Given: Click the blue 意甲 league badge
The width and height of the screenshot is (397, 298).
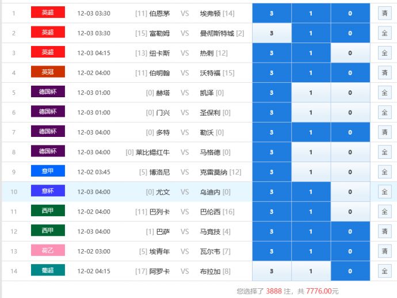Looking at the screenshot, I should [48, 171].
